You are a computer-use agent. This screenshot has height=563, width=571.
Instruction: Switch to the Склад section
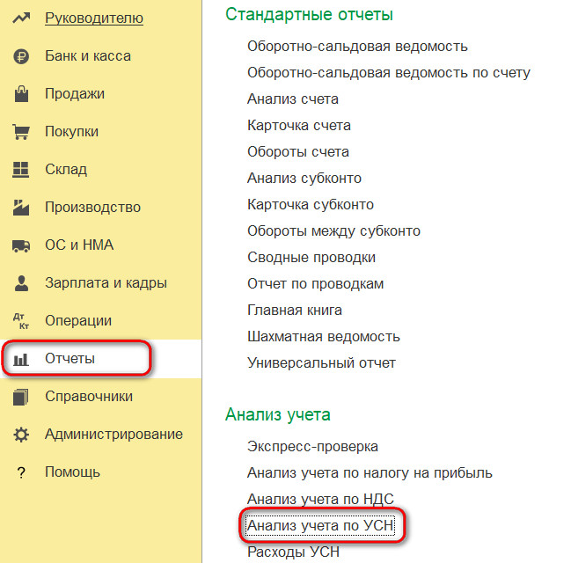pyautogui.click(x=66, y=170)
